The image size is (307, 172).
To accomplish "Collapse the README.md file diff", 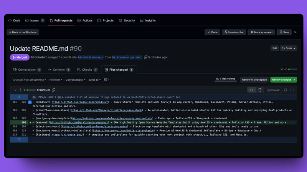I will (15, 90).
